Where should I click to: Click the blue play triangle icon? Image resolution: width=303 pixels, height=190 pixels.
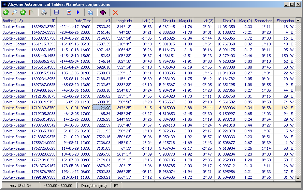78,13
